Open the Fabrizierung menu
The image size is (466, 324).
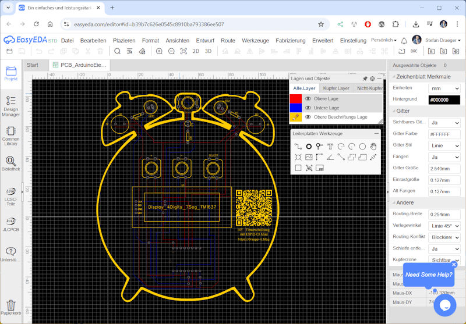(290, 41)
